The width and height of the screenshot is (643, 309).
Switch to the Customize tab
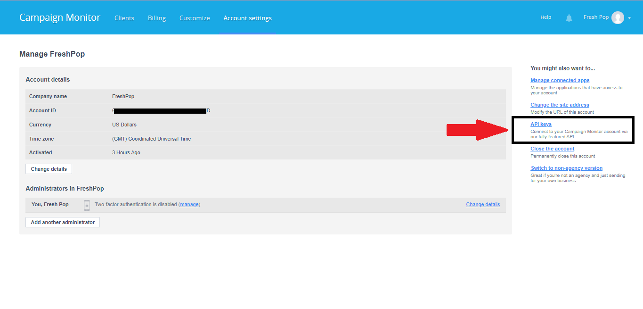[195, 18]
